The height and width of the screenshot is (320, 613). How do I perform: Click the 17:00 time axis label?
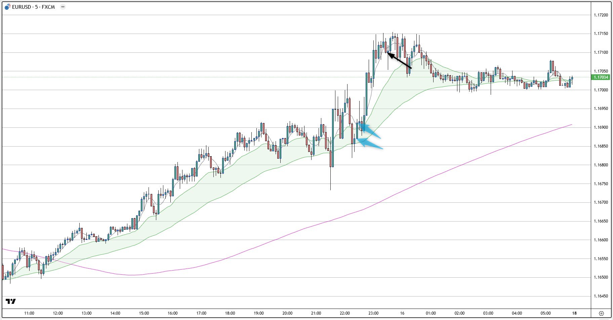click(201, 313)
